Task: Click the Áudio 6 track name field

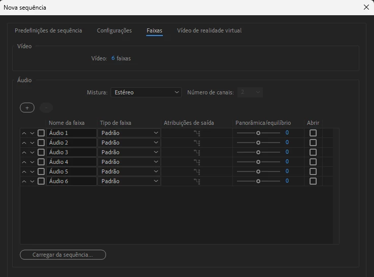Action: [72, 181]
